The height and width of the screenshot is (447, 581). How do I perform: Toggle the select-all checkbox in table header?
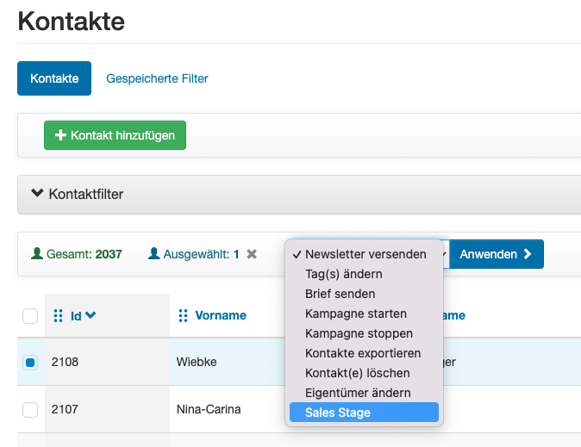tap(30, 316)
